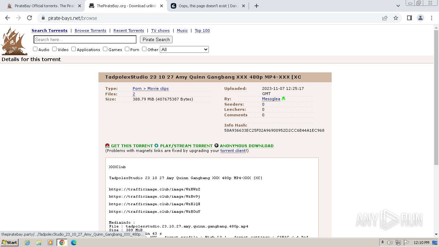
Task: Open Search Torrents link
Action: point(49,31)
